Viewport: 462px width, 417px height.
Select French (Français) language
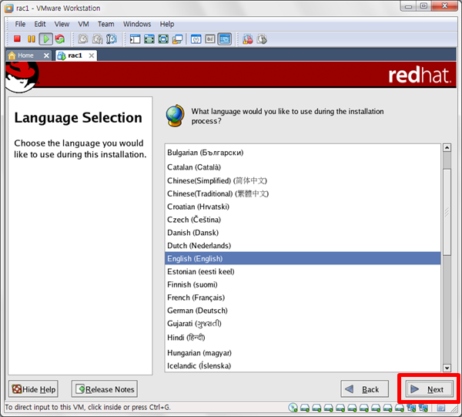pos(303,298)
